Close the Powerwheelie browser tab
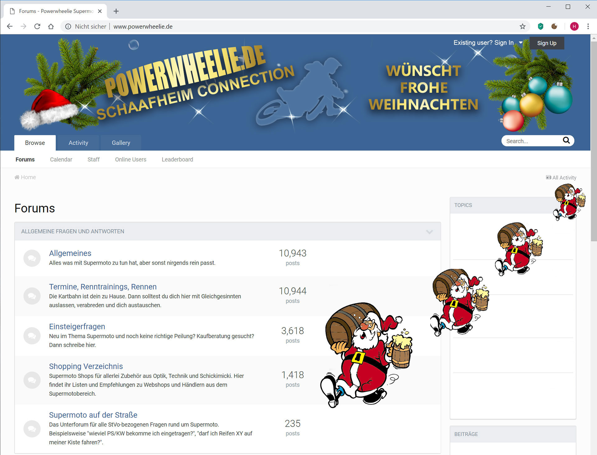The height and width of the screenshot is (455, 597). coord(100,11)
